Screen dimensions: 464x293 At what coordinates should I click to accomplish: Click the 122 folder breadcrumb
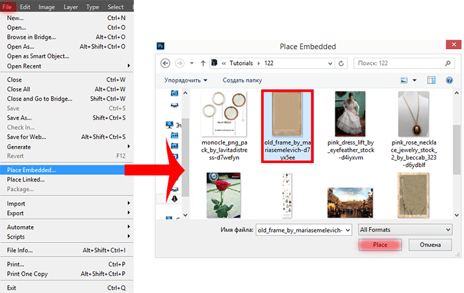268,64
